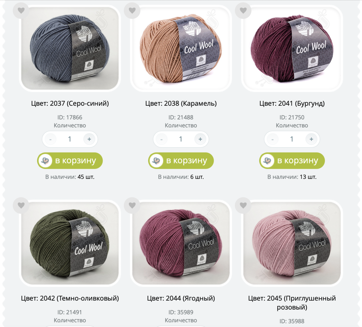Toggle heart on 2042 Темно-оливковый yarn
Viewport: 362px width, 327px height.
21,205
